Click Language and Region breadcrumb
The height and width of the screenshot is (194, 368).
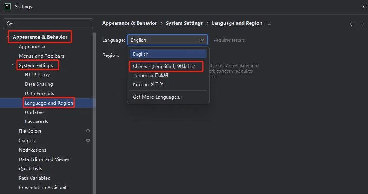click(x=237, y=23)
